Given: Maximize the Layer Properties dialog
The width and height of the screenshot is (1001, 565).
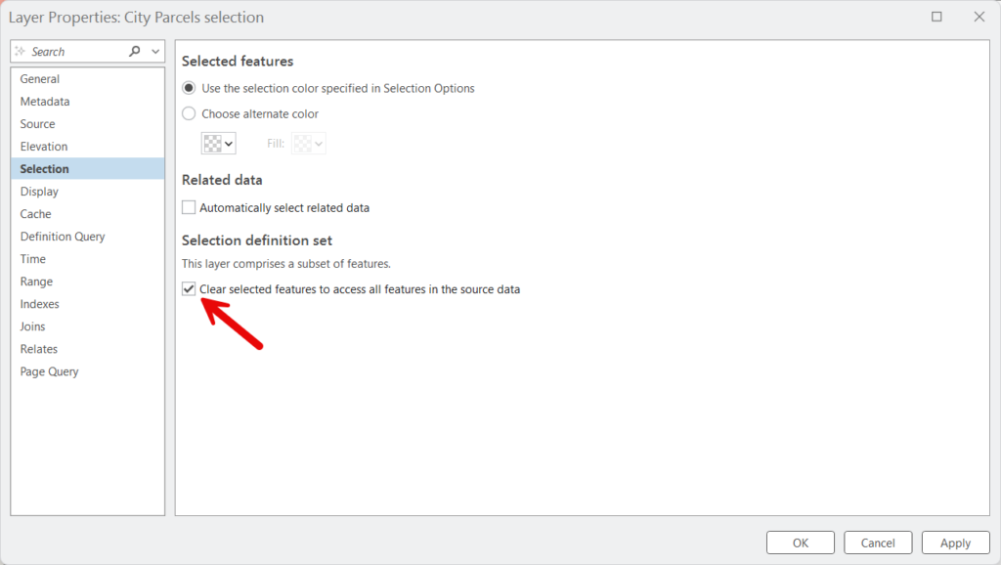Looking at the screenshot, I should (x=936, y=17).
